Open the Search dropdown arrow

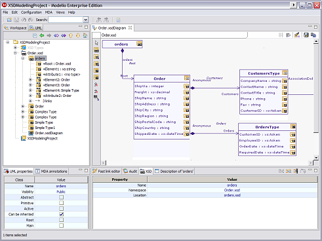[x=86, y=20]
